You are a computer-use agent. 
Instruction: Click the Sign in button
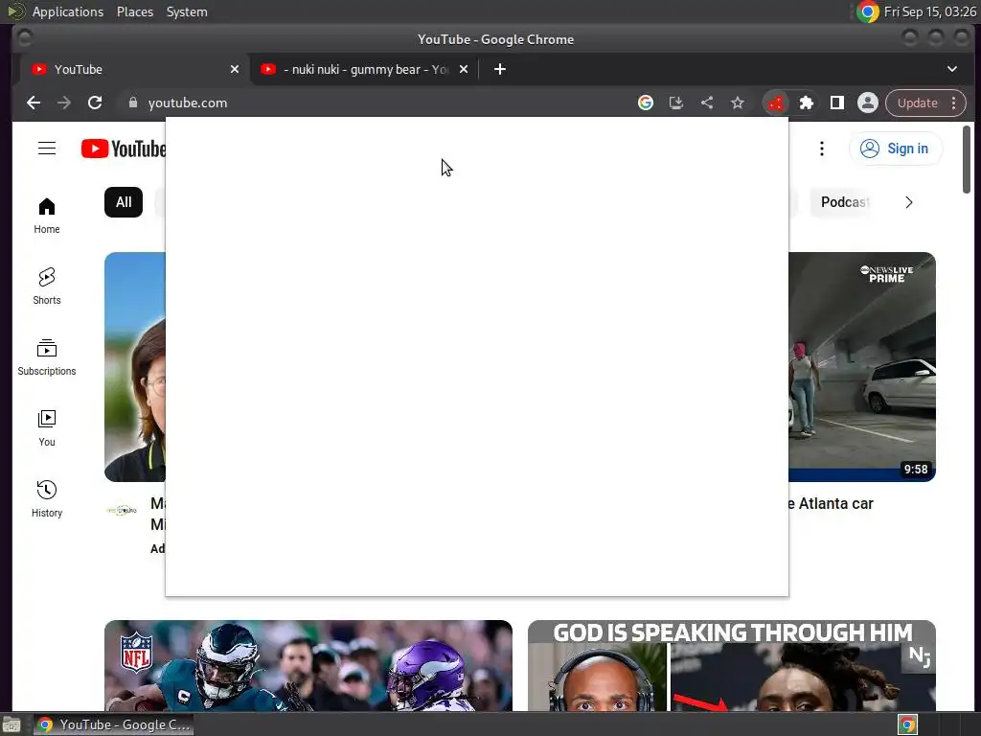pos(896,149)
